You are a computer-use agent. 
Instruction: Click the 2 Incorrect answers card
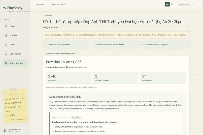[116, 78]
